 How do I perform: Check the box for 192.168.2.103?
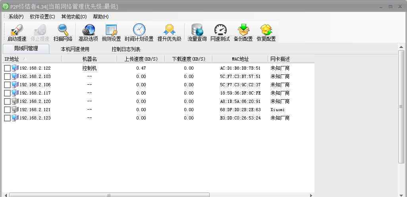7,76
